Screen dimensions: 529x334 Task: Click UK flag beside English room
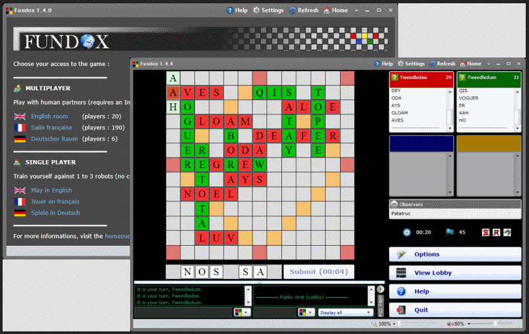click(x=20, y=116)
